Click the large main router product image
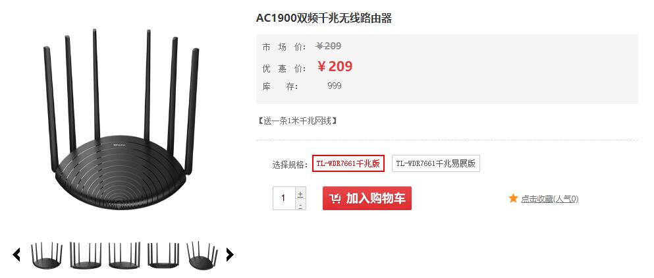Screen dimensions: 654x278 [121, 120]
